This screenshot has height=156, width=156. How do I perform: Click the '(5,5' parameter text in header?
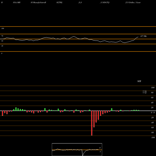[x=80, y=2]
